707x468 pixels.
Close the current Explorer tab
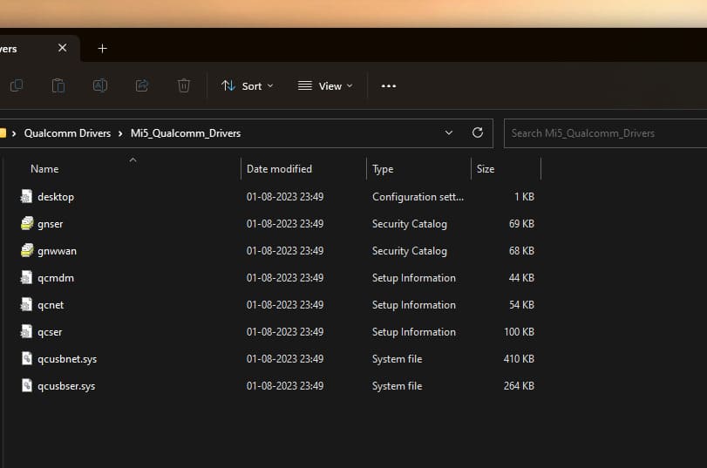(x=62, y=48)
